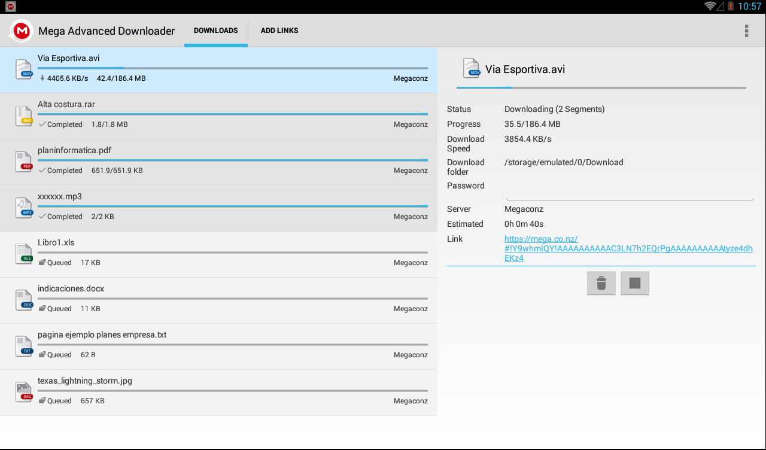The height and width of the screenshot is (450, 766).
Task: Click the Completed status of Alta costura.rar
Action: [x=65, y=124]
